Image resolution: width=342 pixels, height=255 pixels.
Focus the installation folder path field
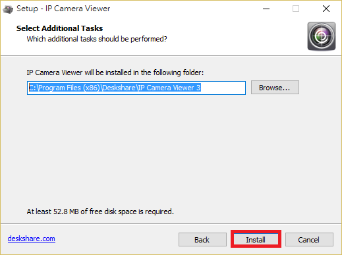click(136, 88)
